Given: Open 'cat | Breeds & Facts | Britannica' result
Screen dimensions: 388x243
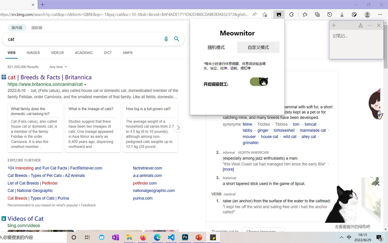Looking at the screenshot, I should (x=49, y=77).
